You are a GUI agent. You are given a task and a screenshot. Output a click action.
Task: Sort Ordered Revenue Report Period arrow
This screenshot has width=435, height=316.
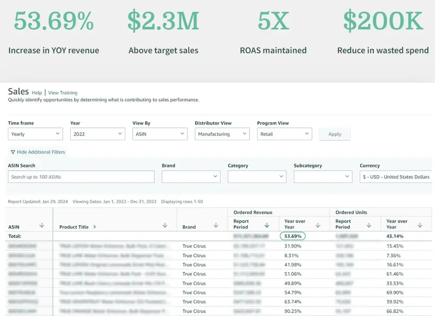pyautogui.click(x=267, y=225)
